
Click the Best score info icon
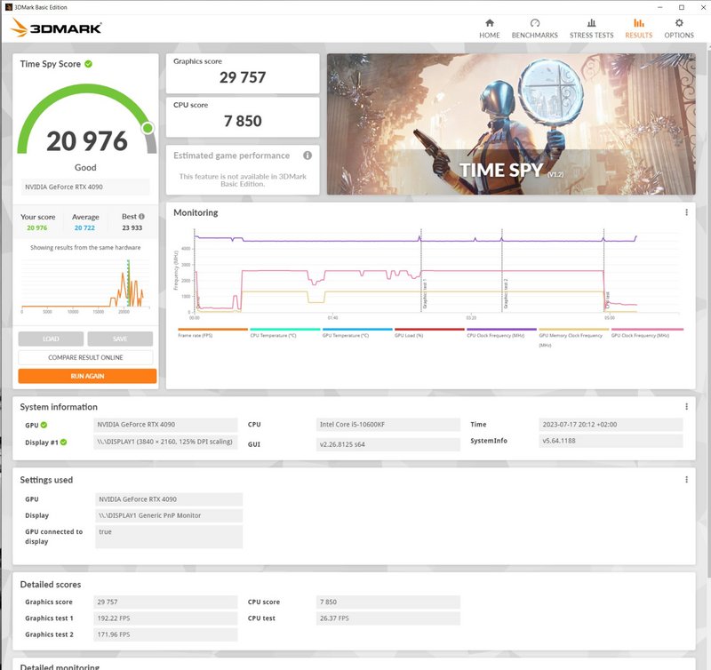141,217
